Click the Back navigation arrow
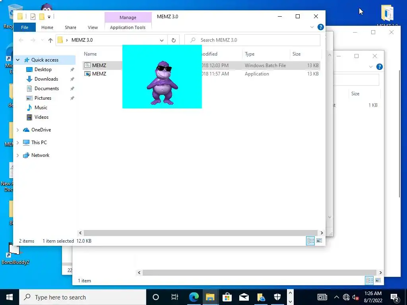This screenshot has width=407, height=305. click(x=21, y=40)
